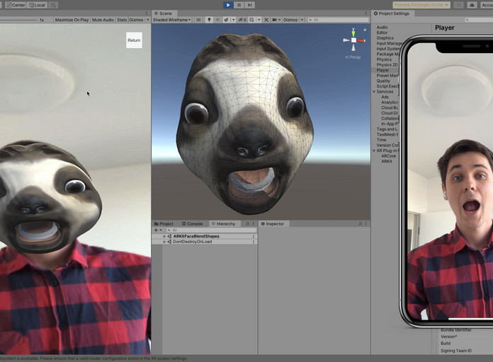Open the Gizmos dropdown in Scene view
This screenshot has width=493, height=362.
click(x=292, y=20)
